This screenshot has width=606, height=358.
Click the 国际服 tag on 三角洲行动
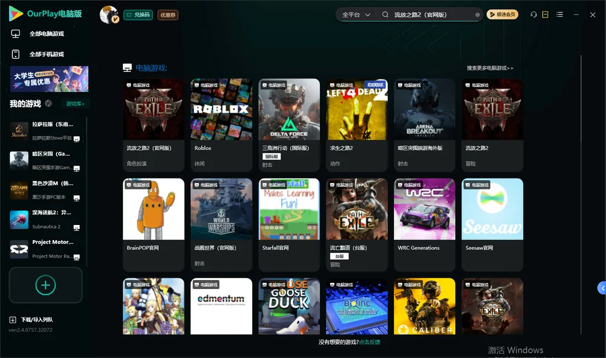[271, 157]
